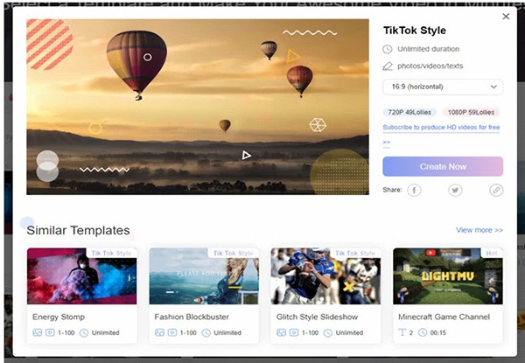Click the Unlimited duration label

coord(428,49)
